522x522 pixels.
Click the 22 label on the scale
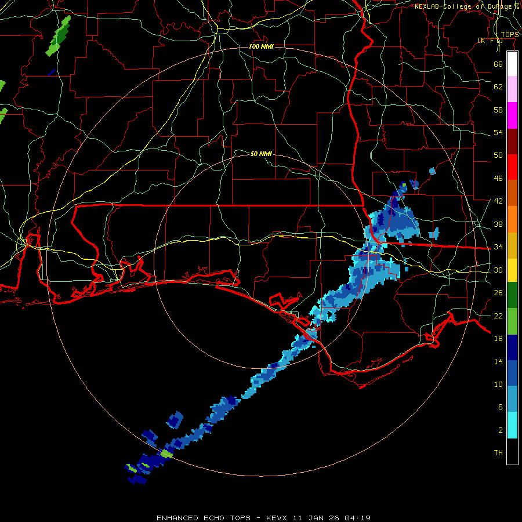[x=498, y=316]
